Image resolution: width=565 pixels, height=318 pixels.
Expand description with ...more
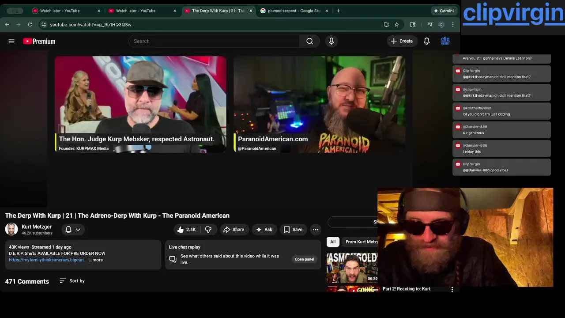click(x=96, y=260)
